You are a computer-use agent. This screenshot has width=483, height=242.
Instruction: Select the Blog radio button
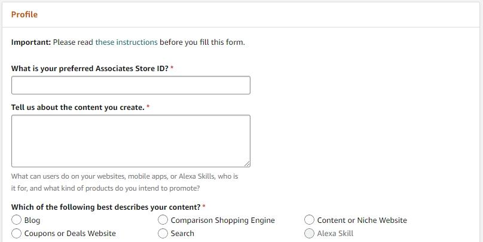[17, 220]
